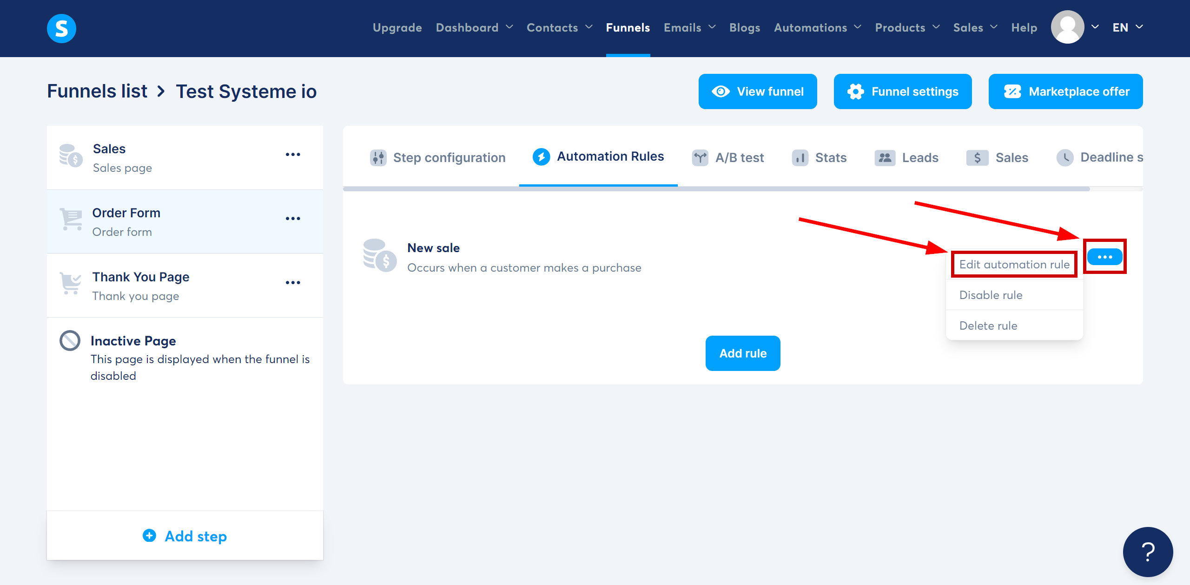
Task: Click the A/B test split icon
Action: [x=700, y=158]
